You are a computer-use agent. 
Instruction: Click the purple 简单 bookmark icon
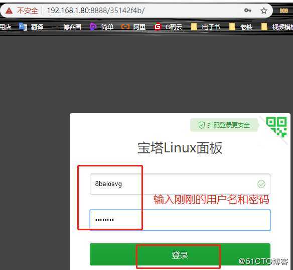tap(93, 27)
